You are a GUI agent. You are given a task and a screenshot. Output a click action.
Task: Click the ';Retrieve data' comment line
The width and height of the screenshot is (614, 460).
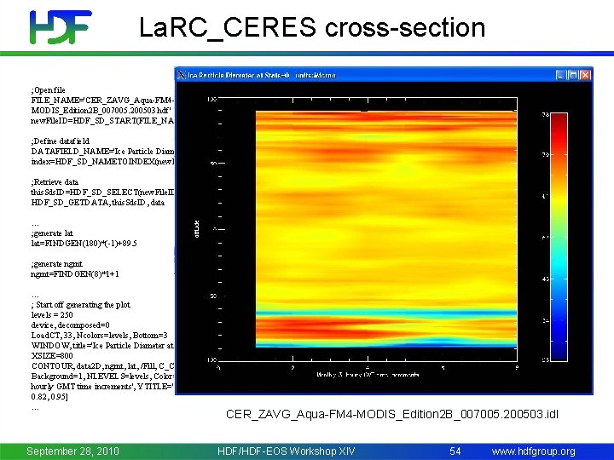tap(55, 182)
